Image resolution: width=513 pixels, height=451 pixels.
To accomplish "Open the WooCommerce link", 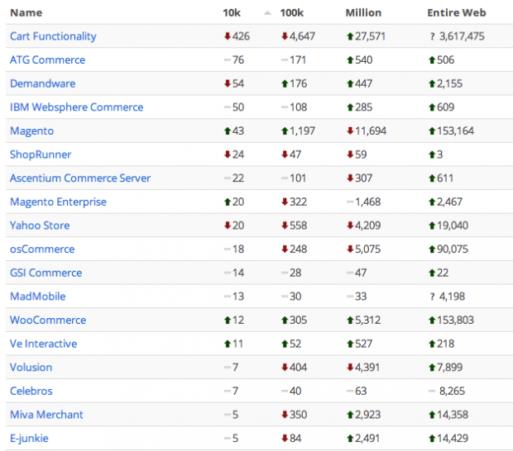I will pyautogui.click(x=48, y=320).
